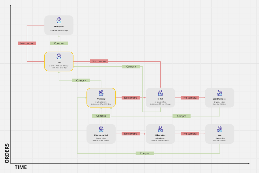
Task: Select the 'Lost Champions' title text
Action: click(x=220, y=99)
